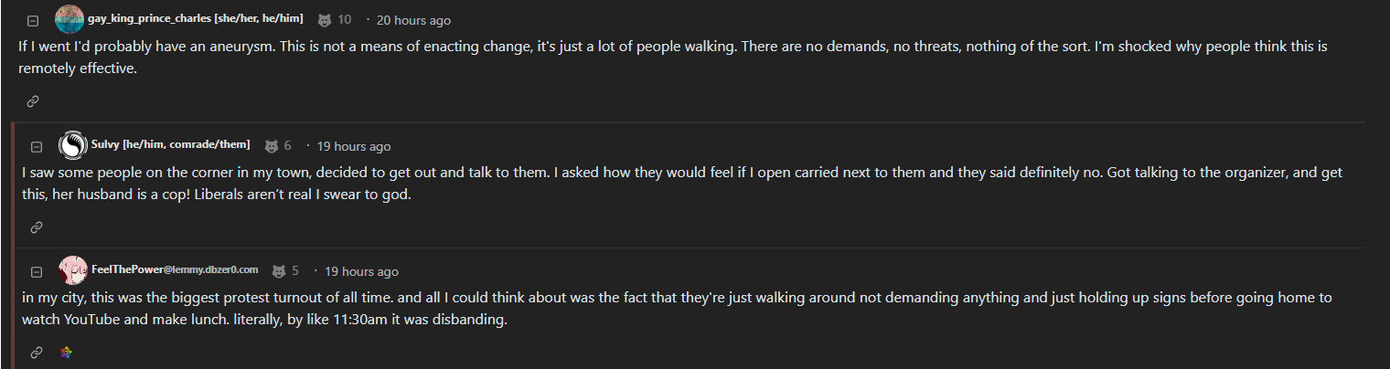Click the colorful fediverse icon under FeelThePower's comment

[x=66, y=352]
